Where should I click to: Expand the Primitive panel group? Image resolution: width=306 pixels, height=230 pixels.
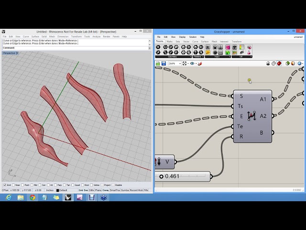[x=203, y=57]
